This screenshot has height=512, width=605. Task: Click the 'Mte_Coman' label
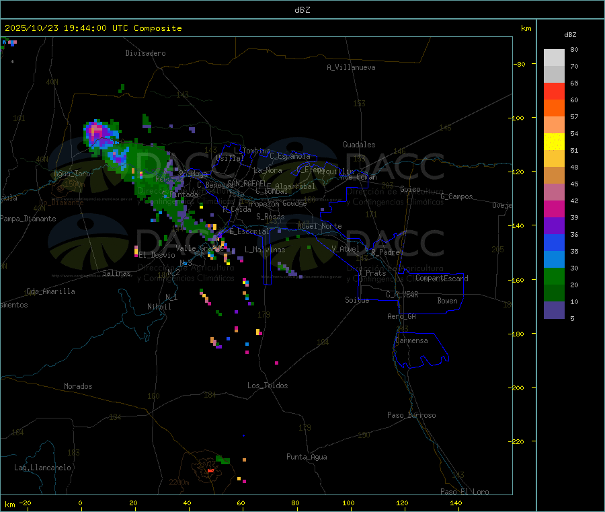(x=358, y=177)
